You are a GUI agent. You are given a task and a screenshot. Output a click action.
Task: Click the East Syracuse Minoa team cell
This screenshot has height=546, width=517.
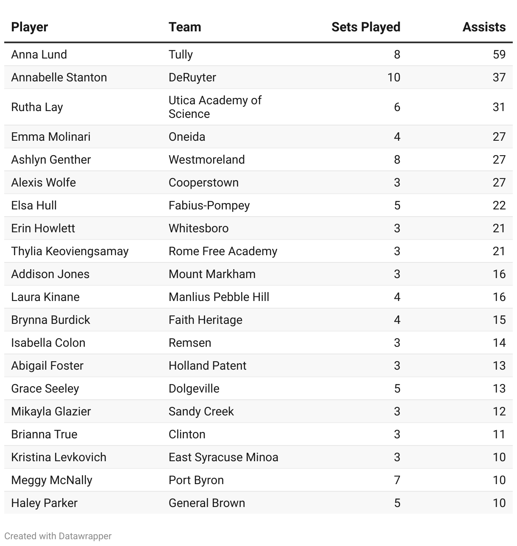click(223, 457)
